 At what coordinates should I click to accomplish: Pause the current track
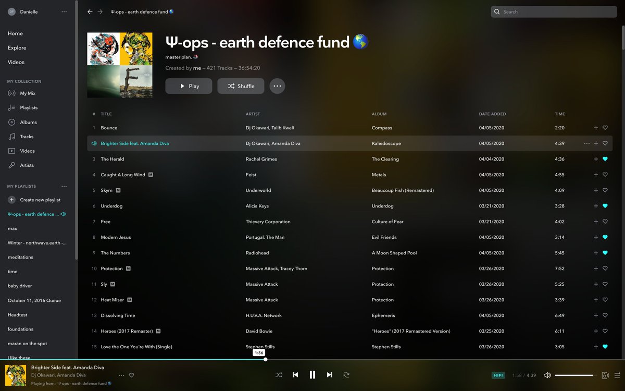(312, 375)
